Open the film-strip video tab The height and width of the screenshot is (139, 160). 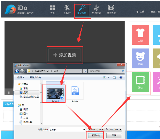(111, 10)
